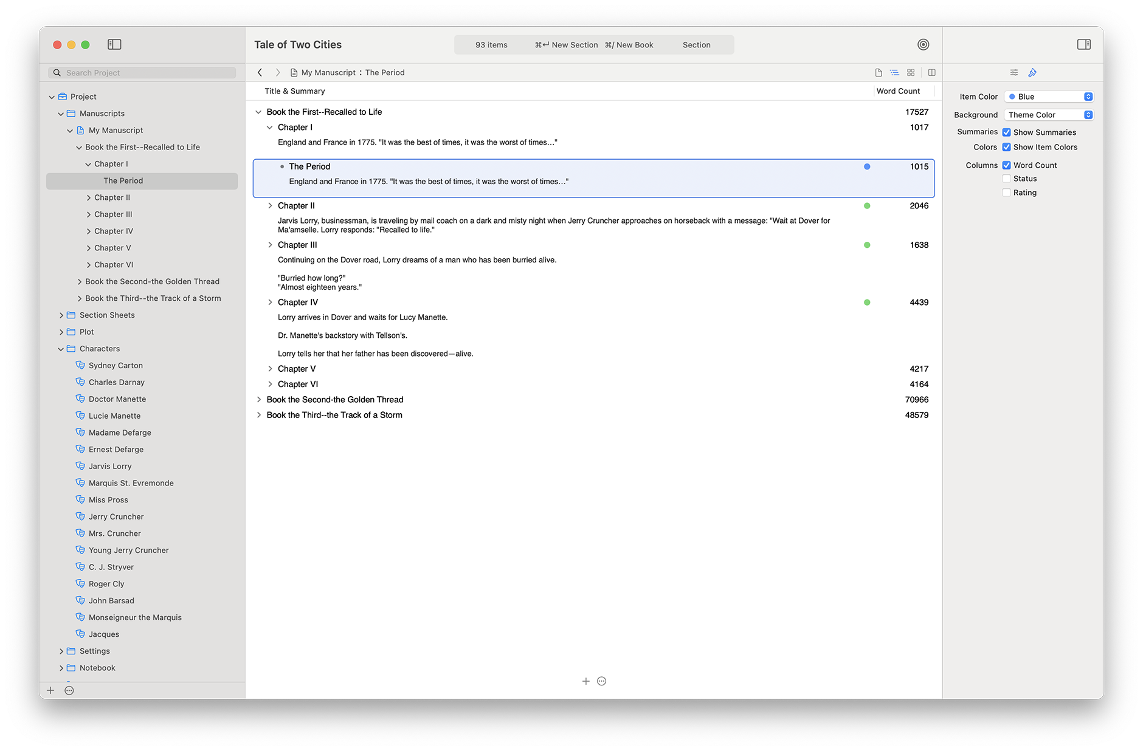This screenshot has height=751, width=1143.
Task: Click the compose target icon in toolbar
Action: 923,44
